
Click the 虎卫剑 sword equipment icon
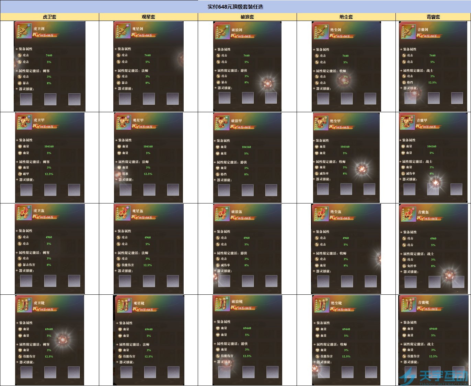(x=24, y=31)
